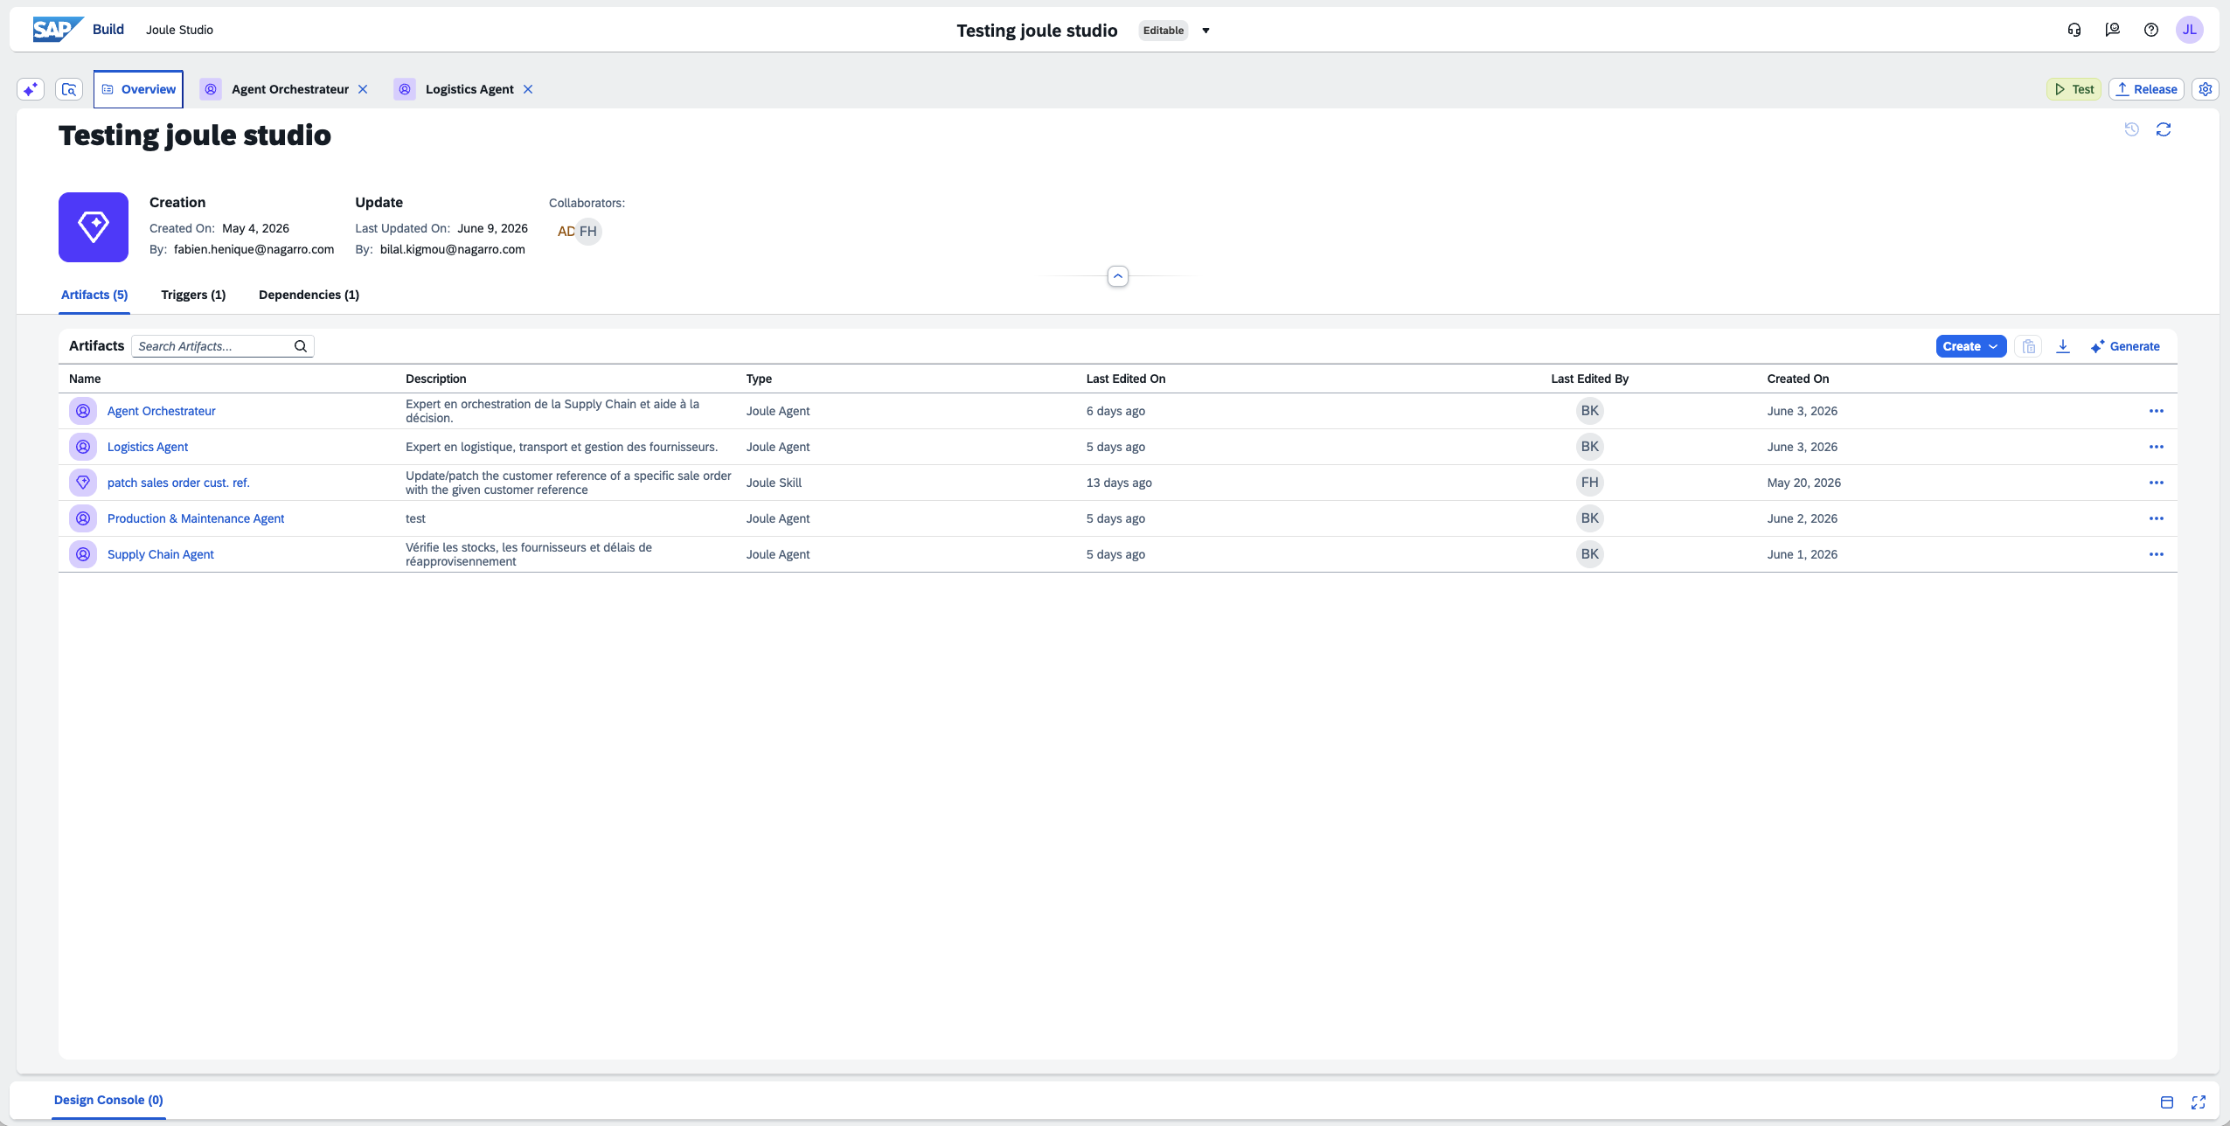This screenshot has width=2230, height=1126.
Task: Open the feedback chat icon
Action: coord(2113,30)
